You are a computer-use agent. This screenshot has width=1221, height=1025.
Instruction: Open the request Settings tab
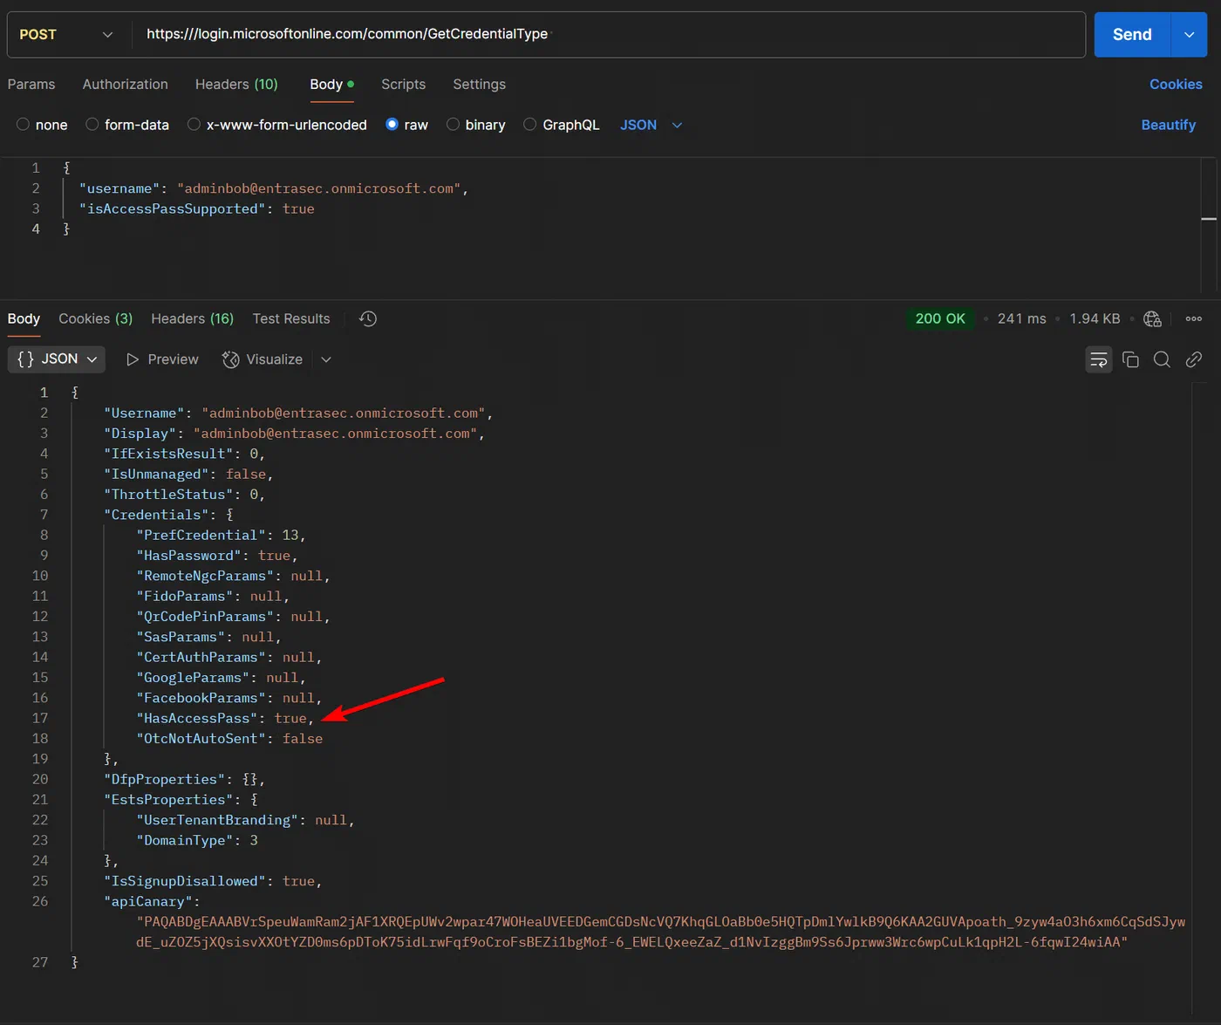point(479,84)
